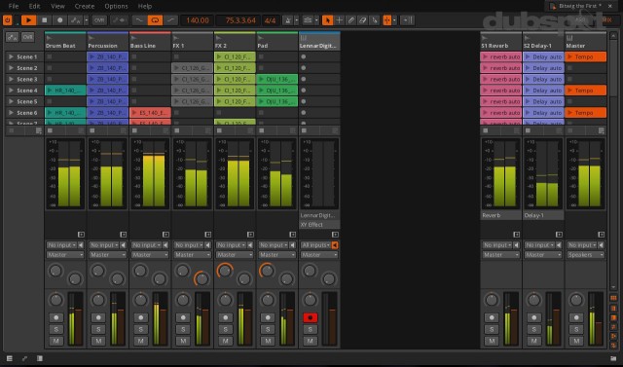Open the Help menu
The image size is (623, 367).
pos(145,6)
